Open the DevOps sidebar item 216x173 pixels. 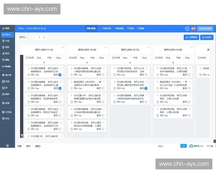coord(6,66)
